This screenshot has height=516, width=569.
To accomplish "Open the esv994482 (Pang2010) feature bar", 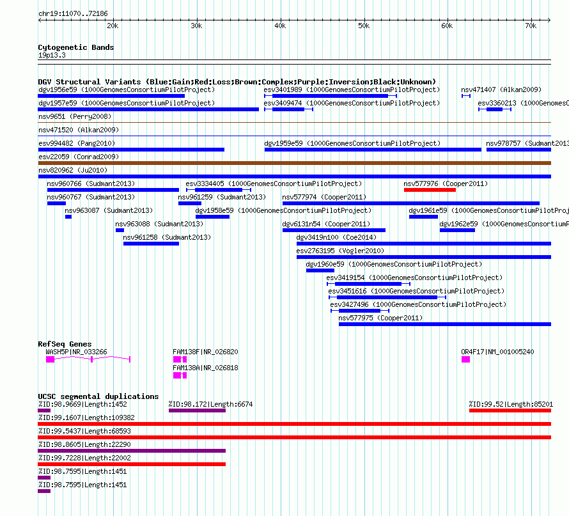I will tap(131, 150).
